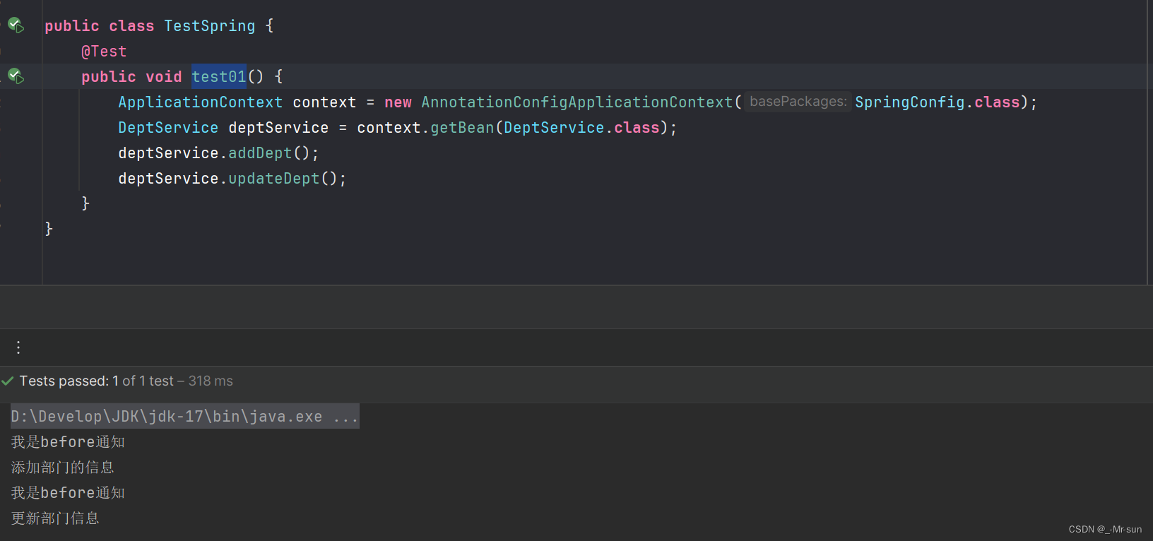Click the ApplicationContext type name

[x=200, y=102]
